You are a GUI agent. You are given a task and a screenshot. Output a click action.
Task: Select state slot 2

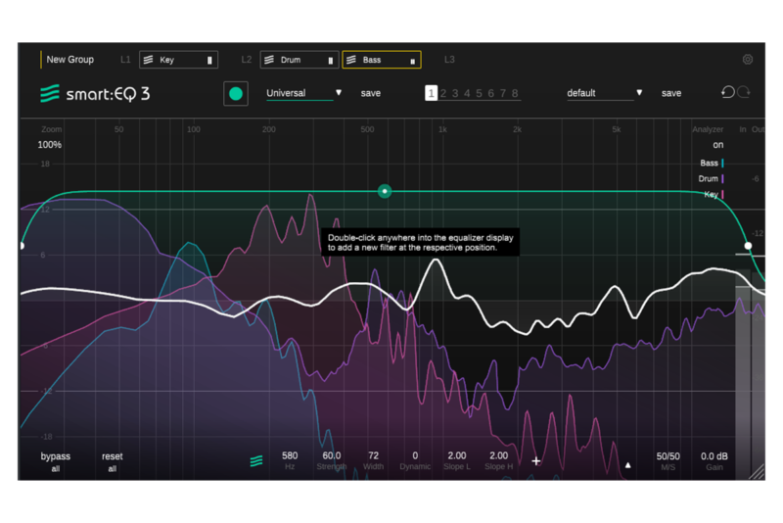click(443, 94)
